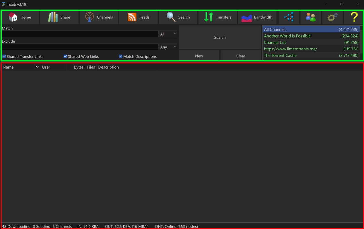This screenshot has width=364, height=229.
Task: Sort results by Description column
Action: [127, 67]
